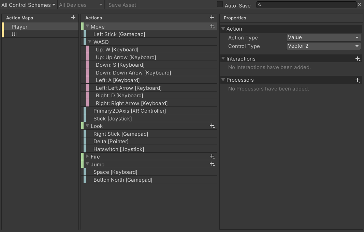Collapse the WASD composite binding
The image size is (364, 232).
click(x=90, y=42)
